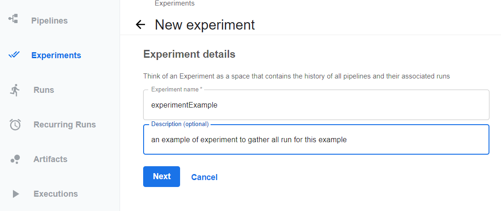
Task: Click into the Description text field
Action: [316, 140]
